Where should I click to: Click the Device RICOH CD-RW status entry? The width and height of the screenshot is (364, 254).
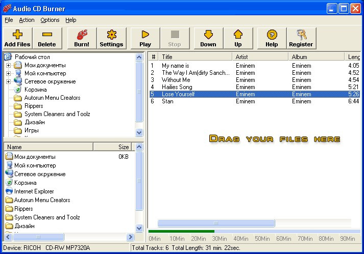66,248
